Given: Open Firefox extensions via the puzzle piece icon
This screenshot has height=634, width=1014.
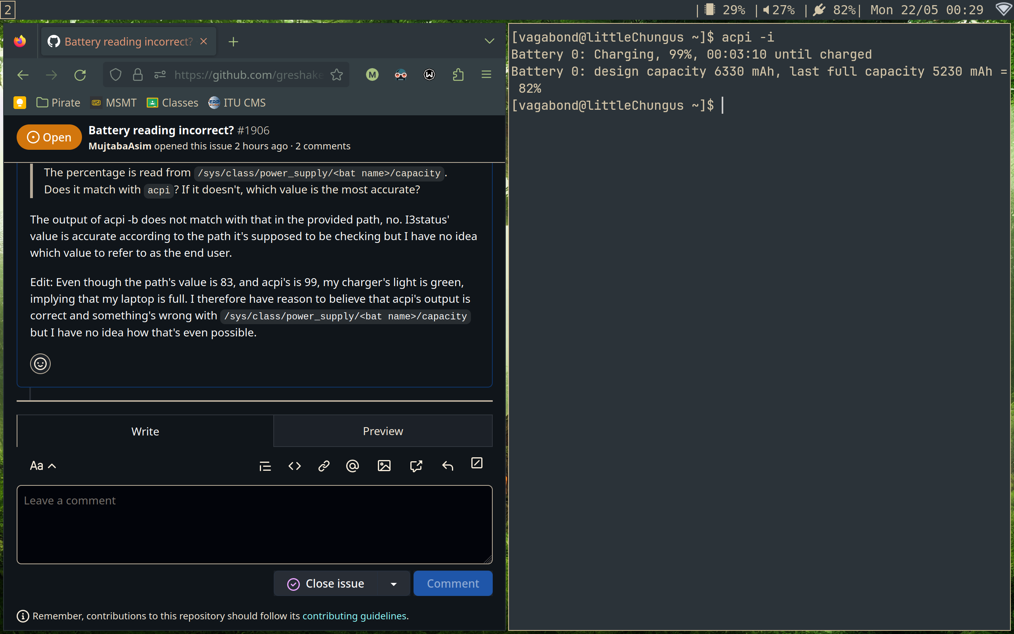Looking at the screenshot, I should pyautogui.click(x=458, y=74).
